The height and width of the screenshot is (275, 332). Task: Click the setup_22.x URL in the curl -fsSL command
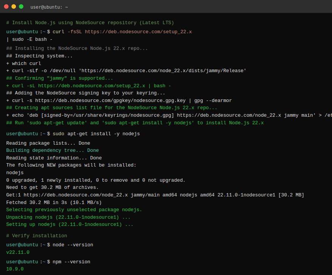[138, 32]
